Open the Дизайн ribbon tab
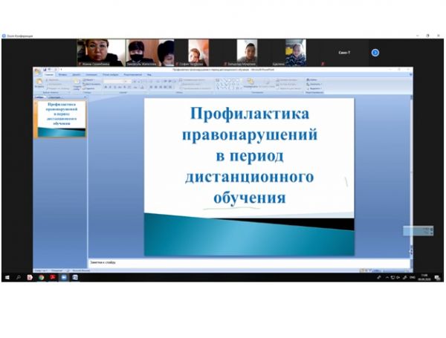The width and height of the screenshot is (446, 338). pos(77,74)
